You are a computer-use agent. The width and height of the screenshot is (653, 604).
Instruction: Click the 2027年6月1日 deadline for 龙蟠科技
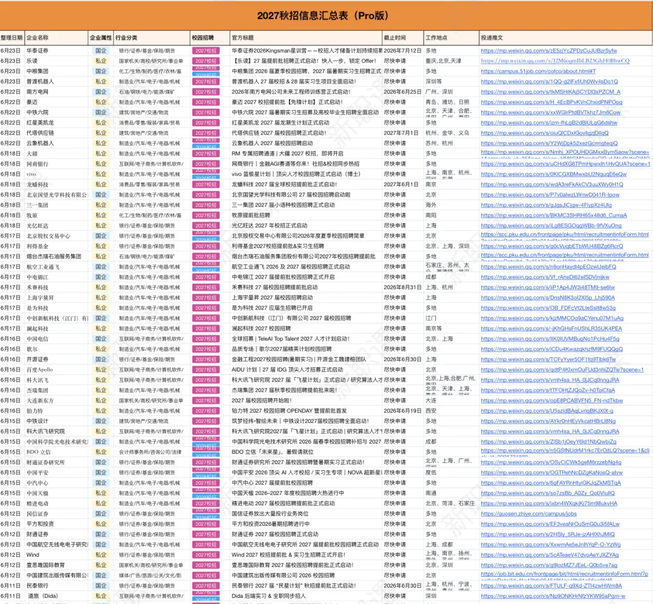(401, 184)
